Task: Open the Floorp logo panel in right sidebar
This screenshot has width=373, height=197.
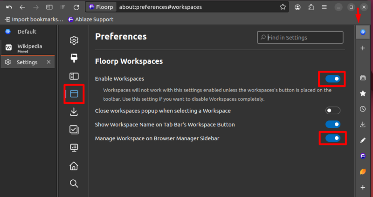Action: click(x=363, y=156)
